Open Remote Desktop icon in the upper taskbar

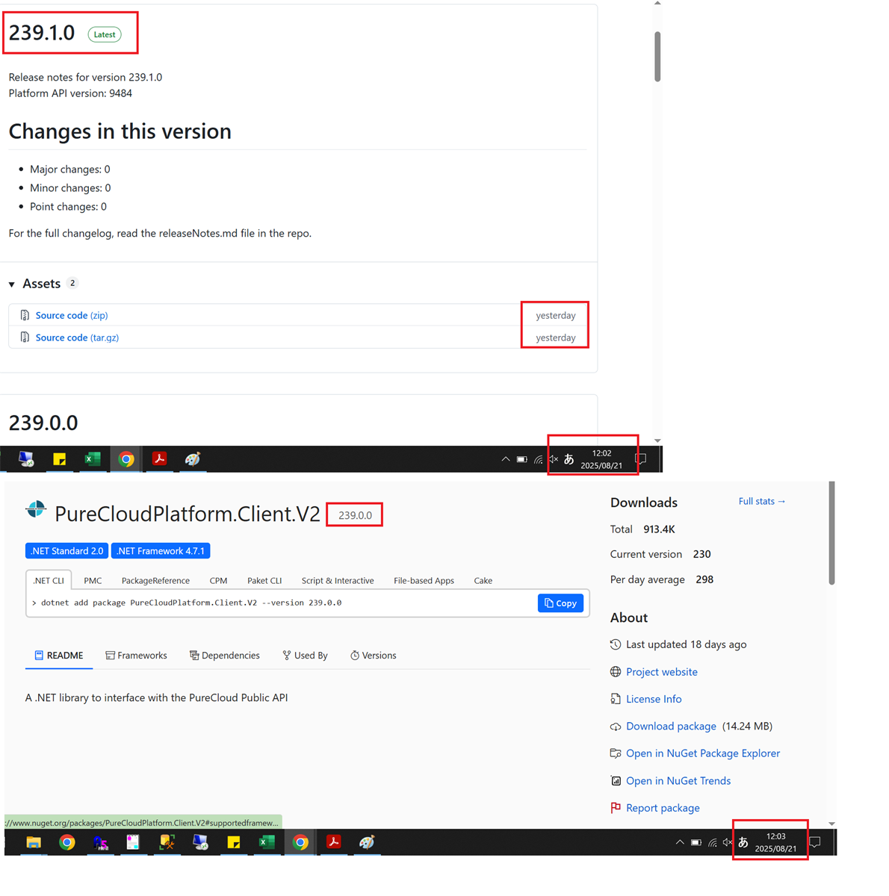click(x=26, y=459)
